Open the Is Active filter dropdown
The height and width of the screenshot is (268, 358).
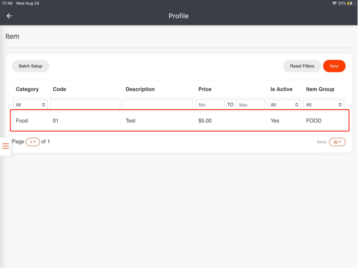click(x=284, y=105)
